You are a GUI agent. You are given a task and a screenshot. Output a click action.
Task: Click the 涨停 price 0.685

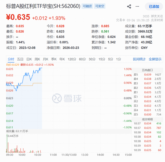tap(105, 26)
